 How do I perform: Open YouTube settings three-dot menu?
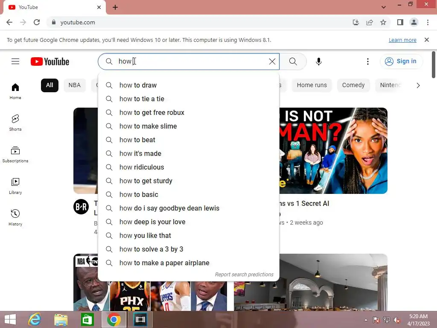point(367,61)
